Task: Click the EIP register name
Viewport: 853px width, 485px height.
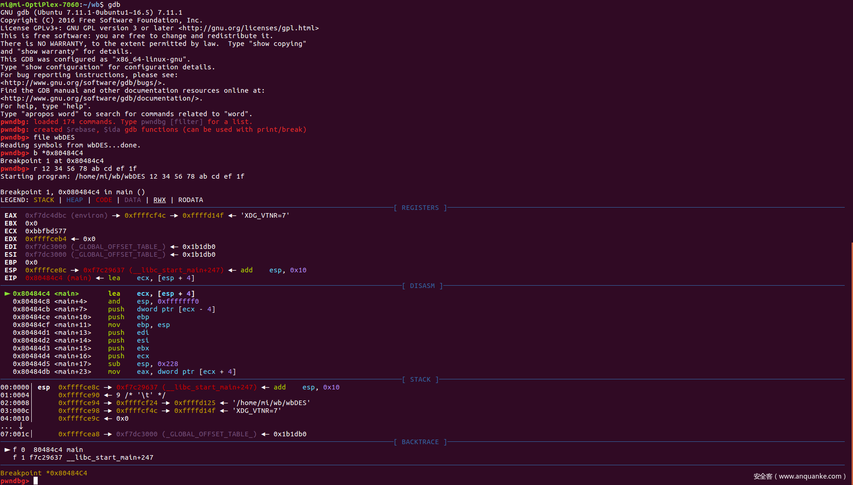Action: 11,278
